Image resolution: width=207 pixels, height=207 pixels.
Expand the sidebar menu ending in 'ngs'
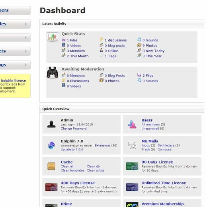click(26, 65)
